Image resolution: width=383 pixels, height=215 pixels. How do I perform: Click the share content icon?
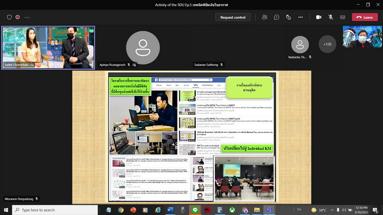click(x=342, y=17)
